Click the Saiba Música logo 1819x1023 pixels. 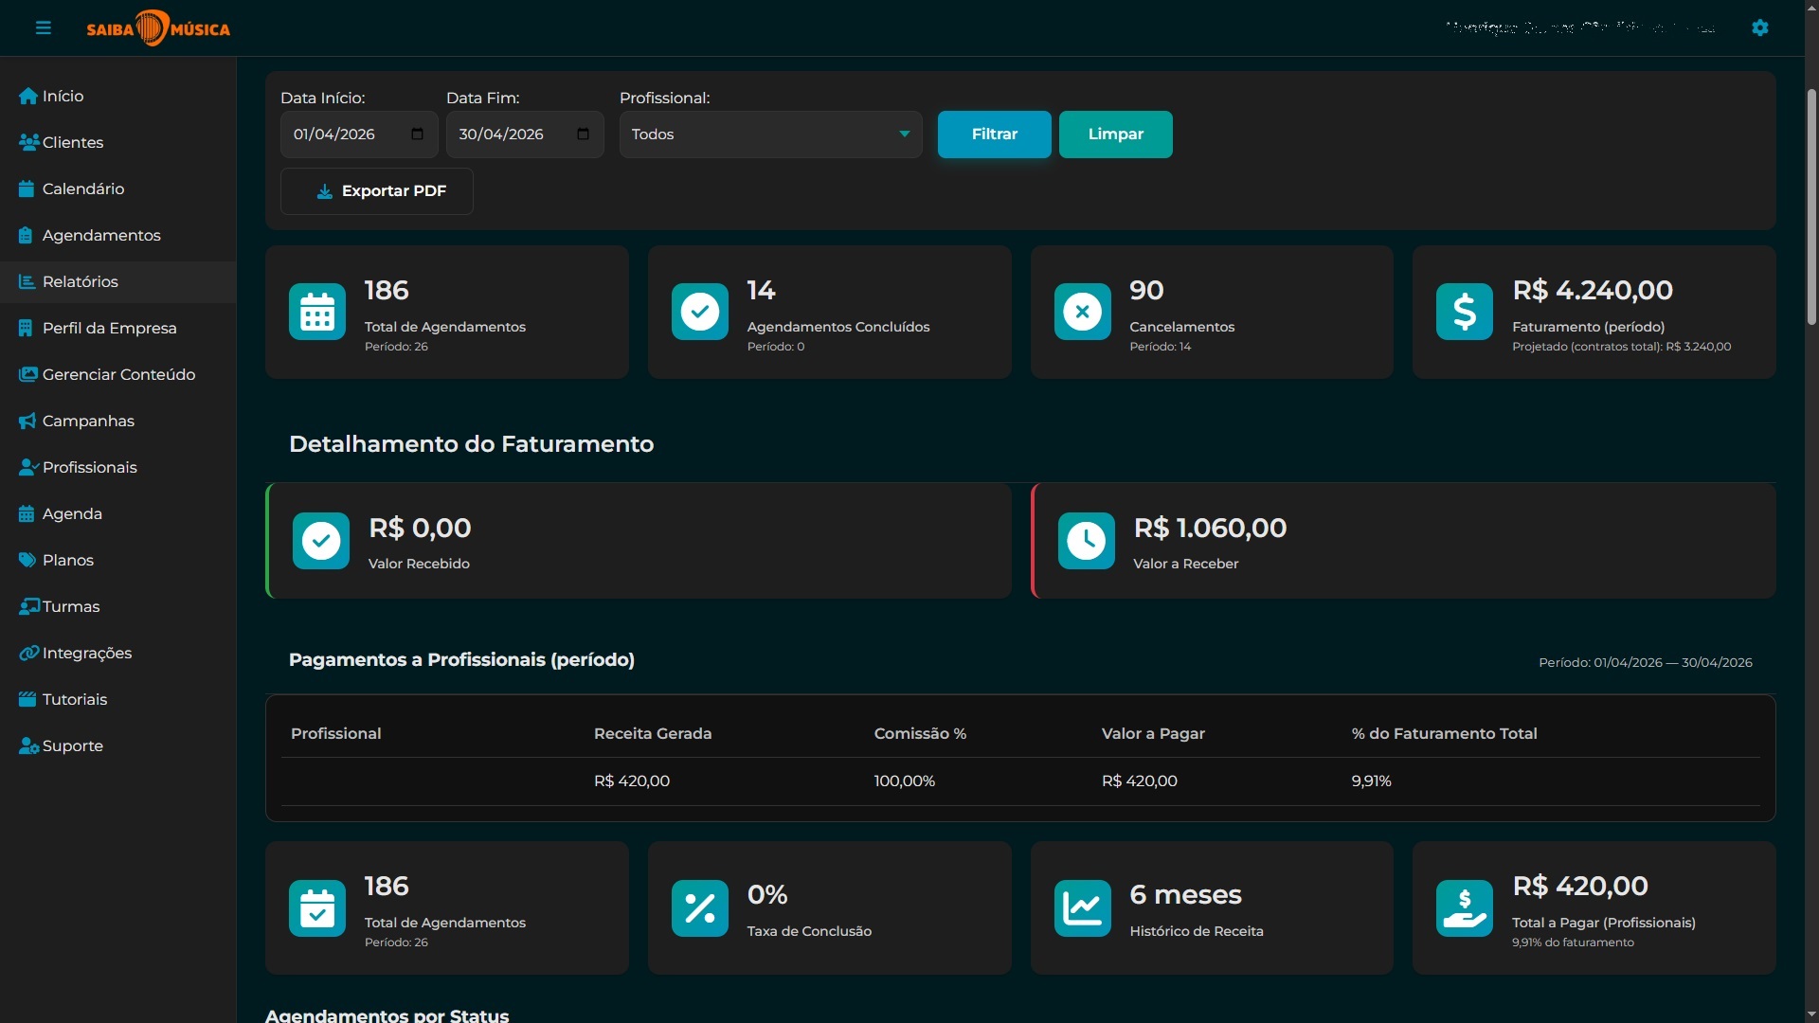click(158, 28)
